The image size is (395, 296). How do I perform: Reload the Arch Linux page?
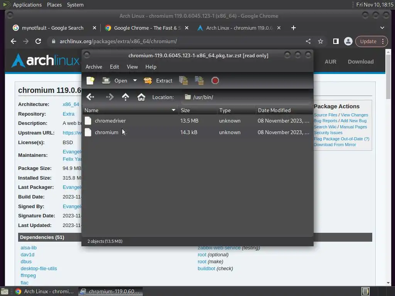pos(38,41)
